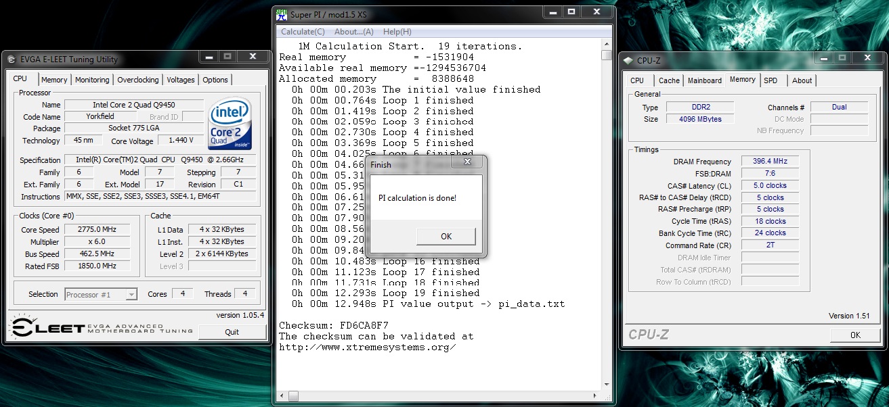Screen dimensions: 889x407
Task: Click the CPU-Z title bar icon
Action: coord(628,60)
